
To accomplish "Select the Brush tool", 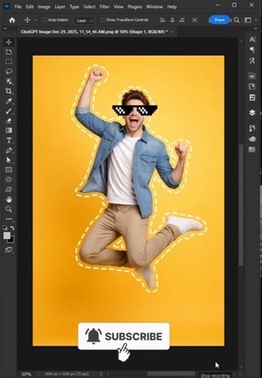I will click(x=9, y=111).
